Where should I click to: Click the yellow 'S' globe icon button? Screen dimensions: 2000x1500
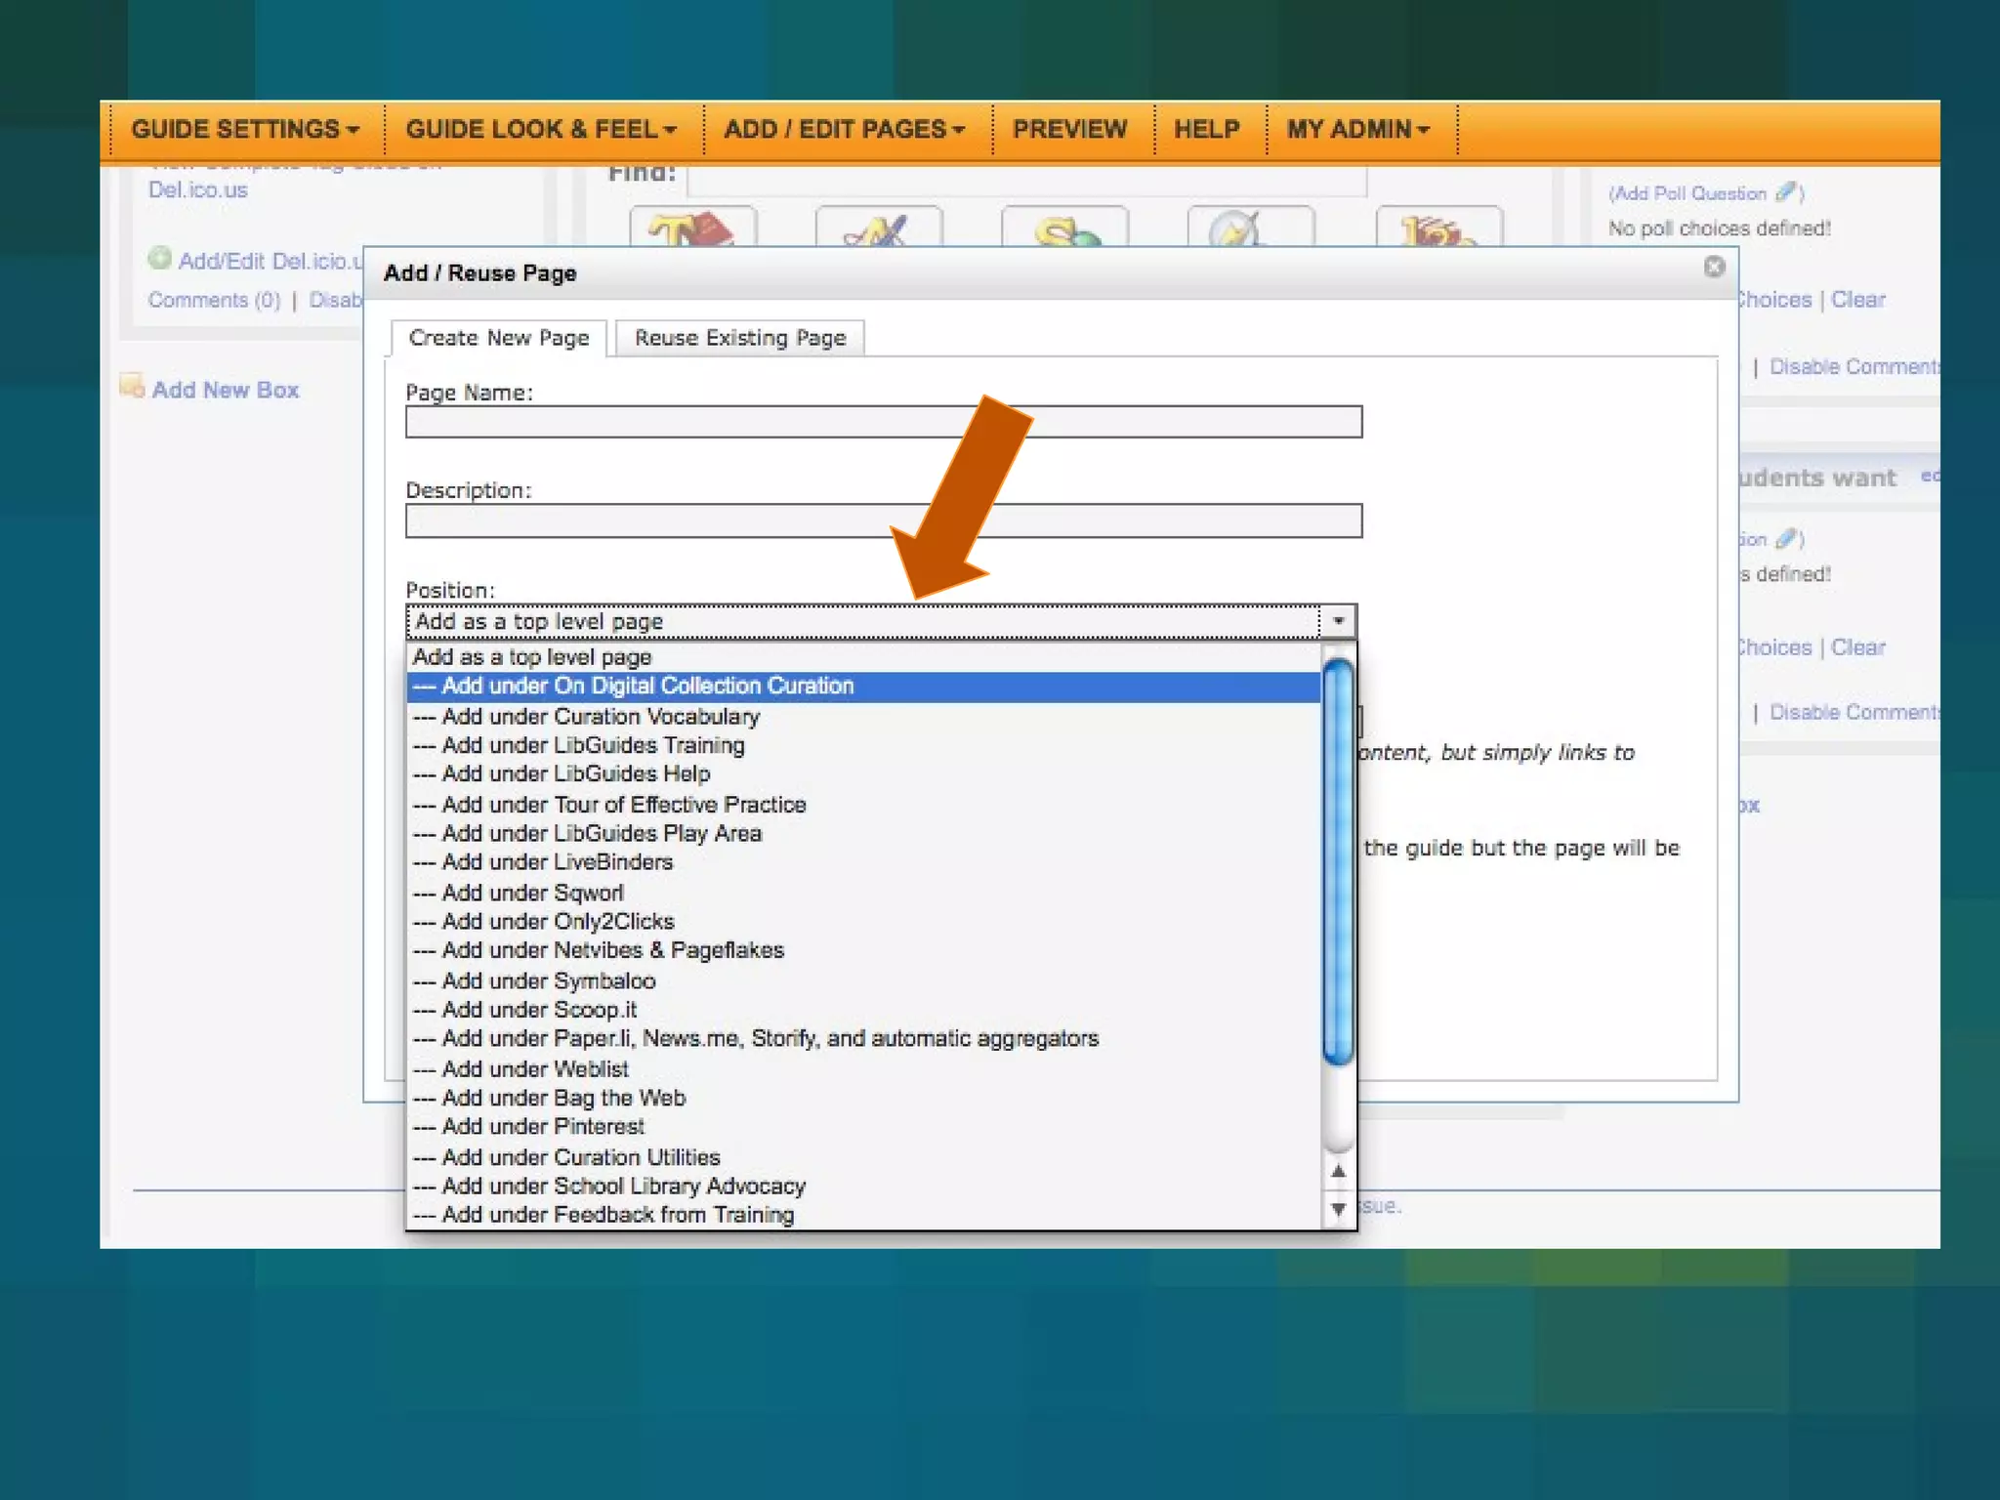[x=1064, y=229]
